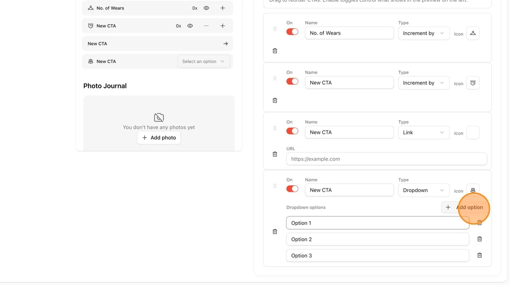Click drag handle of the Link CTA card
Viewport: 510px width, 285px height.
click(x=275, y=128)
